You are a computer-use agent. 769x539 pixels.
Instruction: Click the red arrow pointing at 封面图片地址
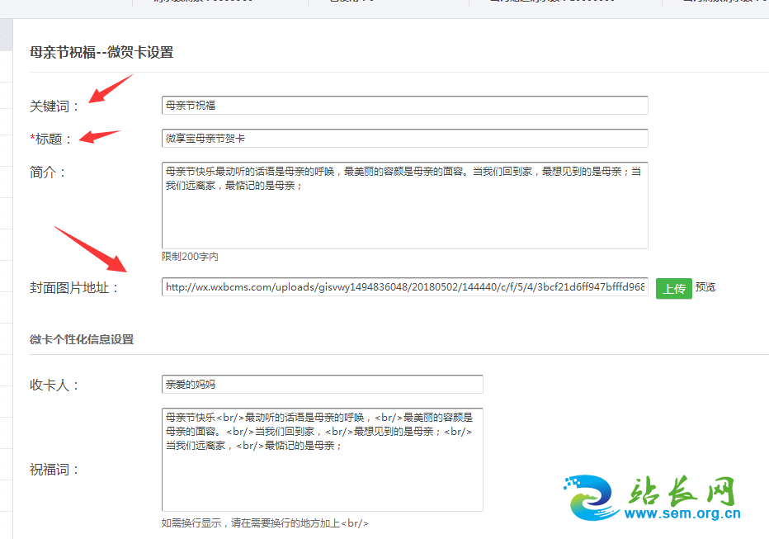[92, 249]
